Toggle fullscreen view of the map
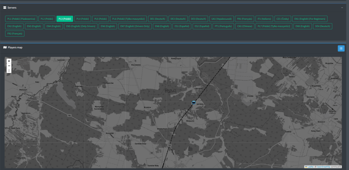This screenshot has width=349, height=170. (9, 71)
